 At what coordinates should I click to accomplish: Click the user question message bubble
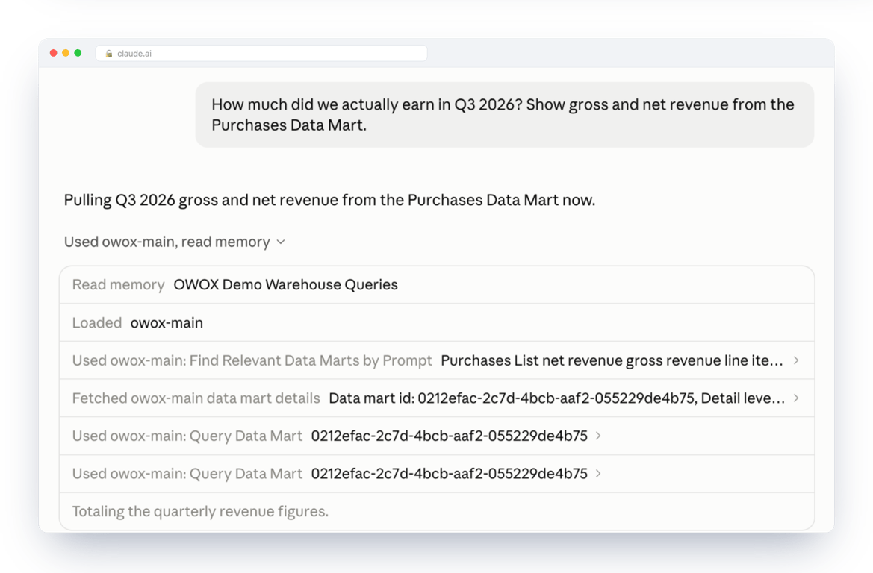504,115
